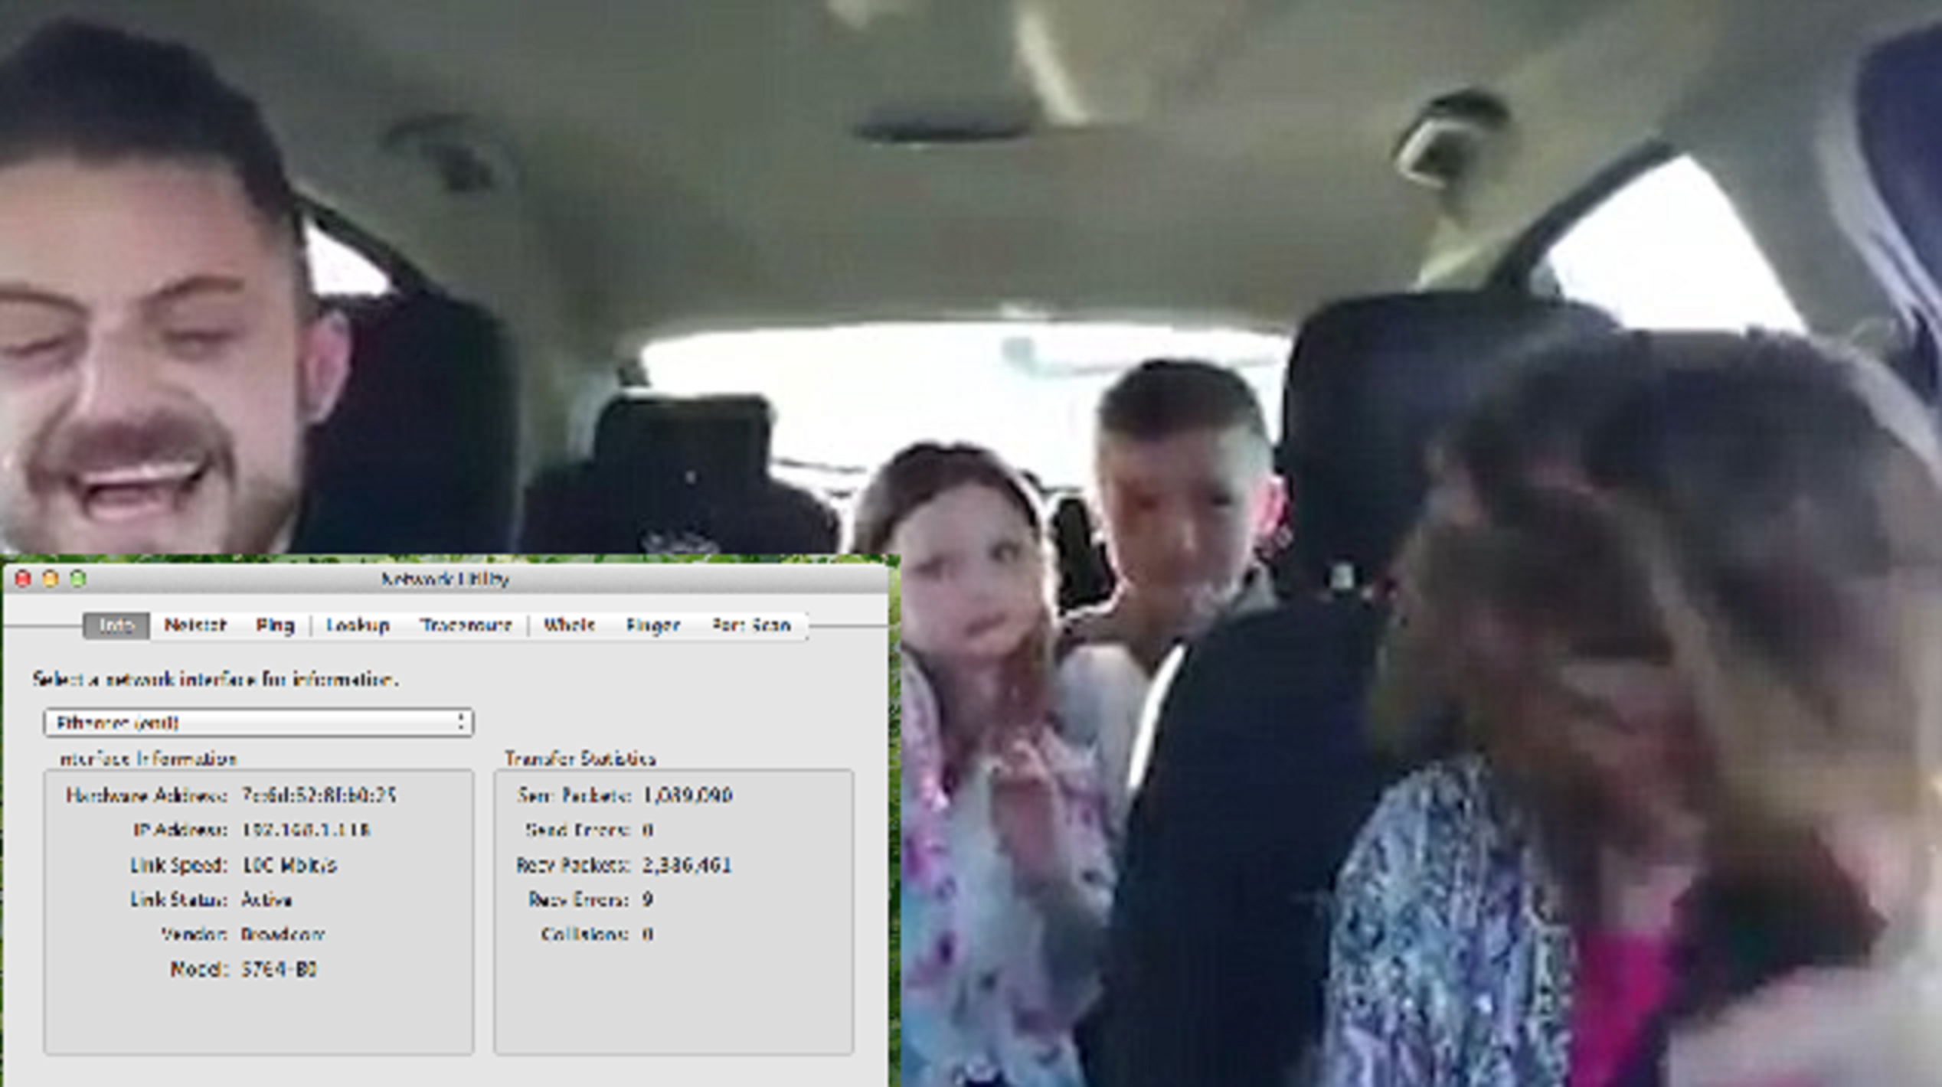Click the Network Utility title bar
This screenshot has height=1087, width=1942.
point(446,579)
